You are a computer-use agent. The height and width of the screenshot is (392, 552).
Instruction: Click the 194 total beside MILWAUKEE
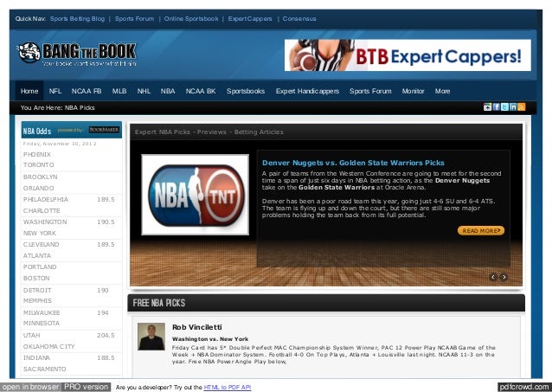(x=103, y=312)
